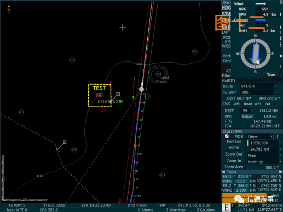Click the MOB marker icon in Chart INFO
This screenshot has width=283, height=212.
pos(227,136)
